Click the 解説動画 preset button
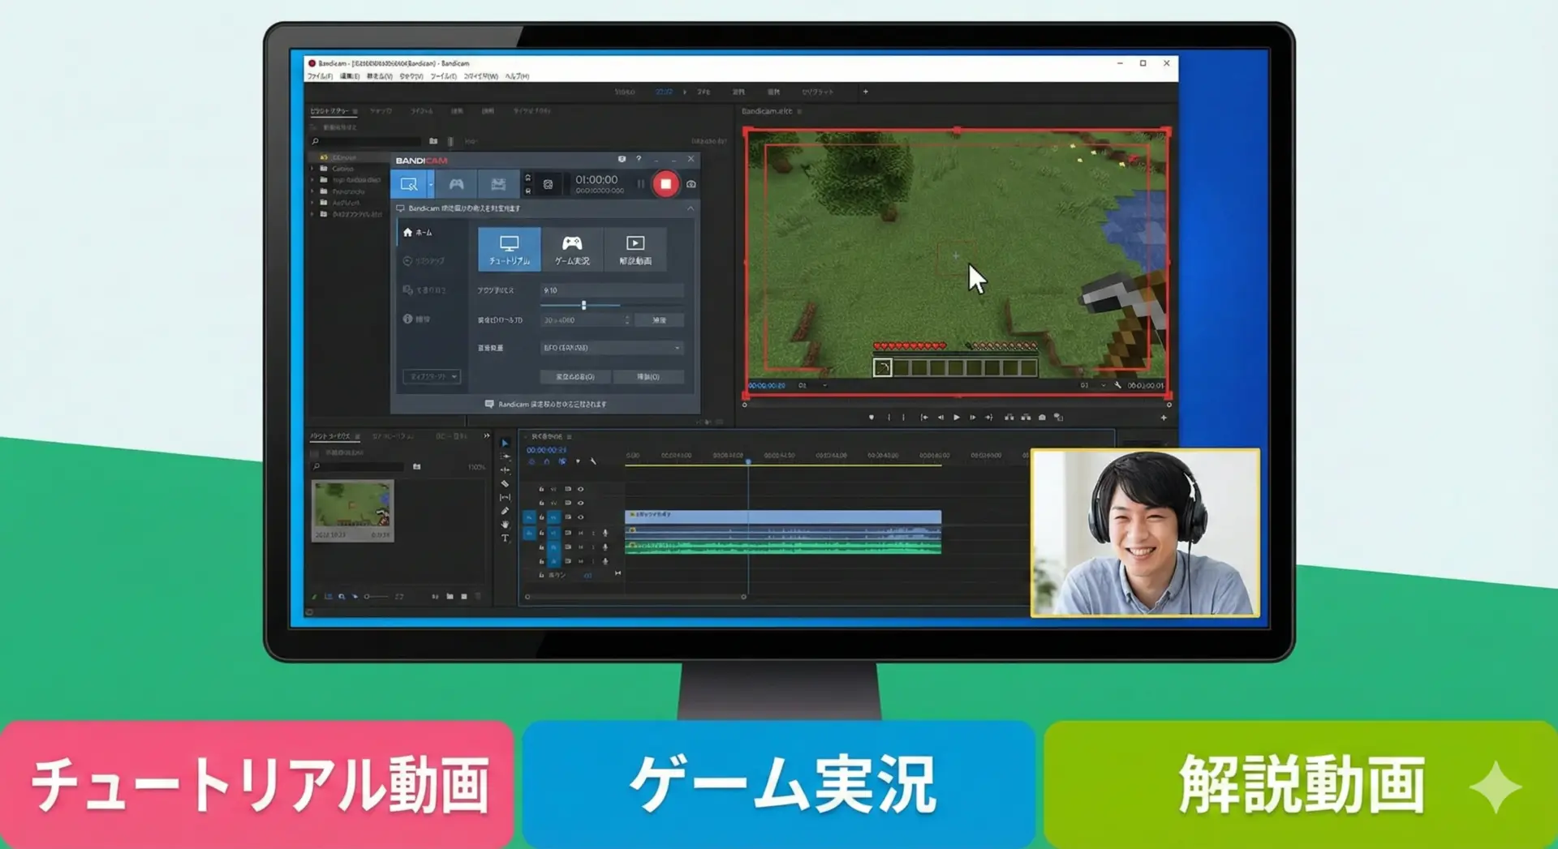Viewport: 1558px width, 849px height. (635, 249)
